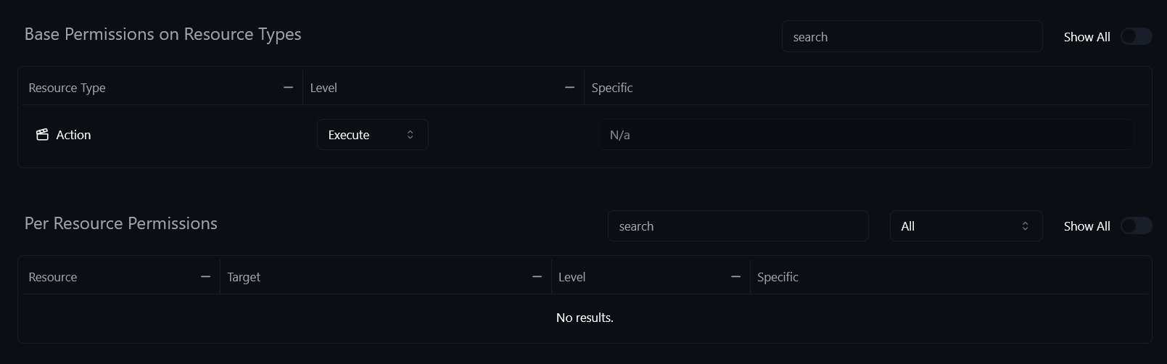Sort by the Resource Type column header
This screenshot has height=364, width=1167.
pyautogui.click(x=67, y=88)
